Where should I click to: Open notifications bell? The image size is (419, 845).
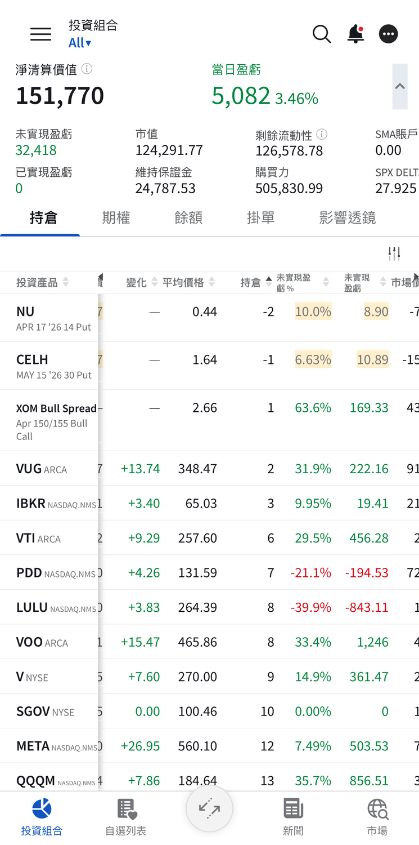click(x=355, y=34)
